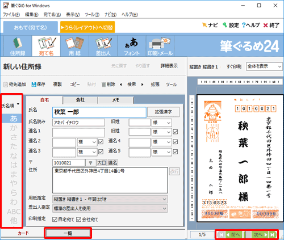
Task: Click the 〒 postal code lookup button
Action: pos(90,163)
